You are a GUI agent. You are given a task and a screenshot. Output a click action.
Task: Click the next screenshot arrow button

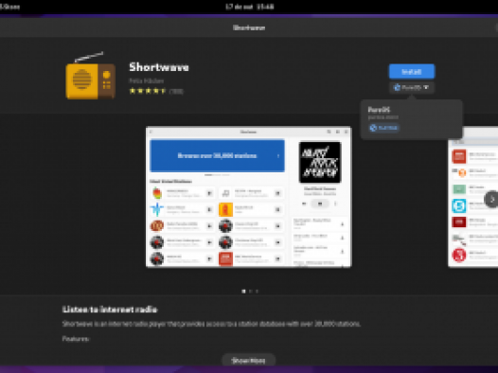pos(491,199)
